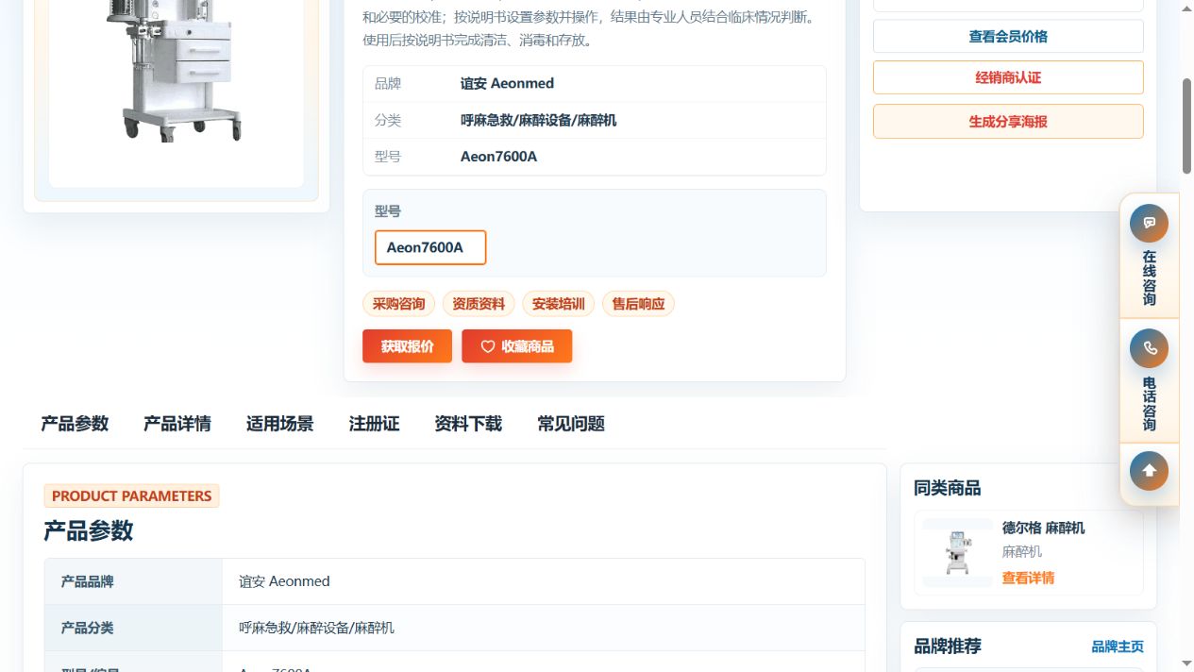Click the 售后响应 tag
Image resolution: width=1194 pixels, height=672 pixels.
click(x=638, y=304)
